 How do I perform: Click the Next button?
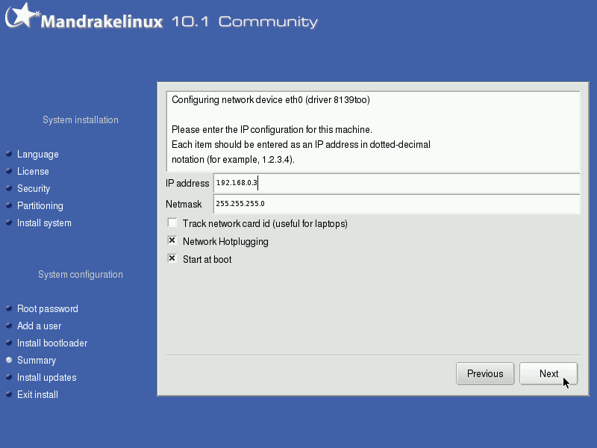[548, 373]
